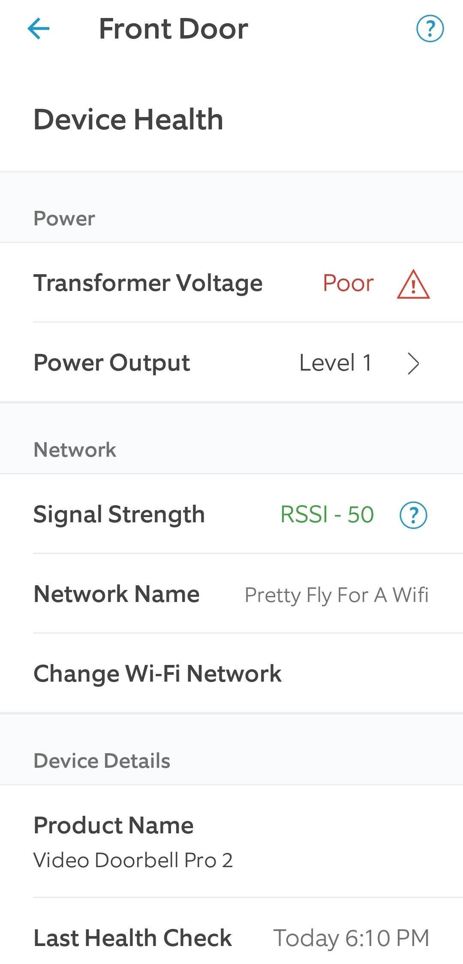Expand Power Output chevron arrow
Viewport: 463px width, 964px height.
[413, 363]
